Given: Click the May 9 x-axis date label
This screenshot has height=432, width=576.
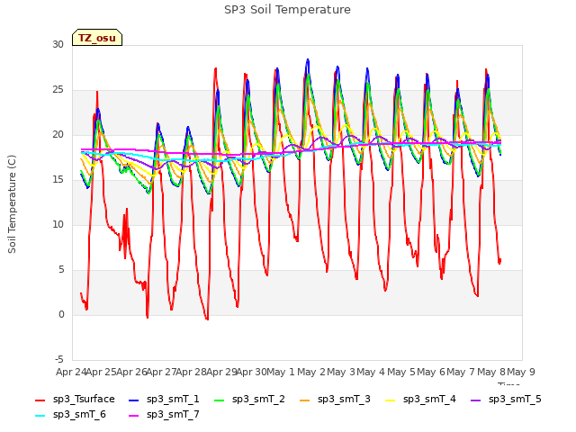Looking at the screenshot, I should tap(521, 372).
